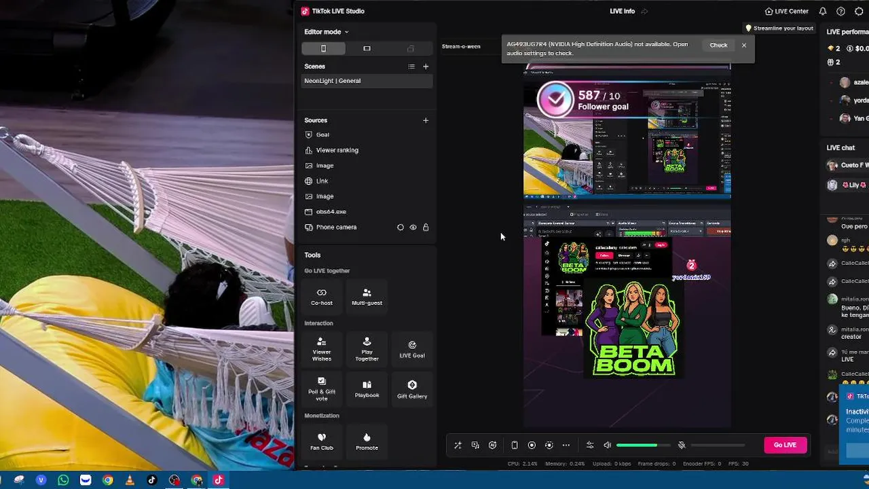Viewport: 869px width, 489px height.
Task: Click Phone camera circle settings icon
Action: pos(400,228)
